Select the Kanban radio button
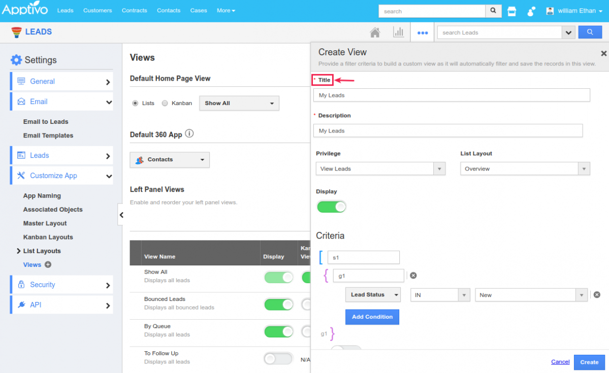609x373 pixels. coord(164,103)
